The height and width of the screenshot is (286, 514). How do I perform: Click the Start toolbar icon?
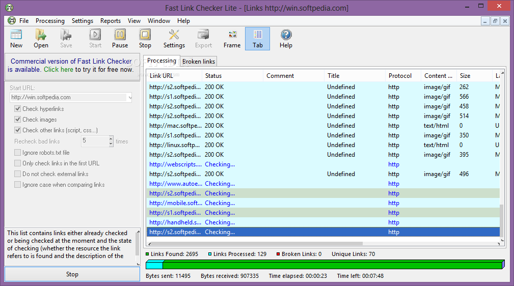[95, 35]
